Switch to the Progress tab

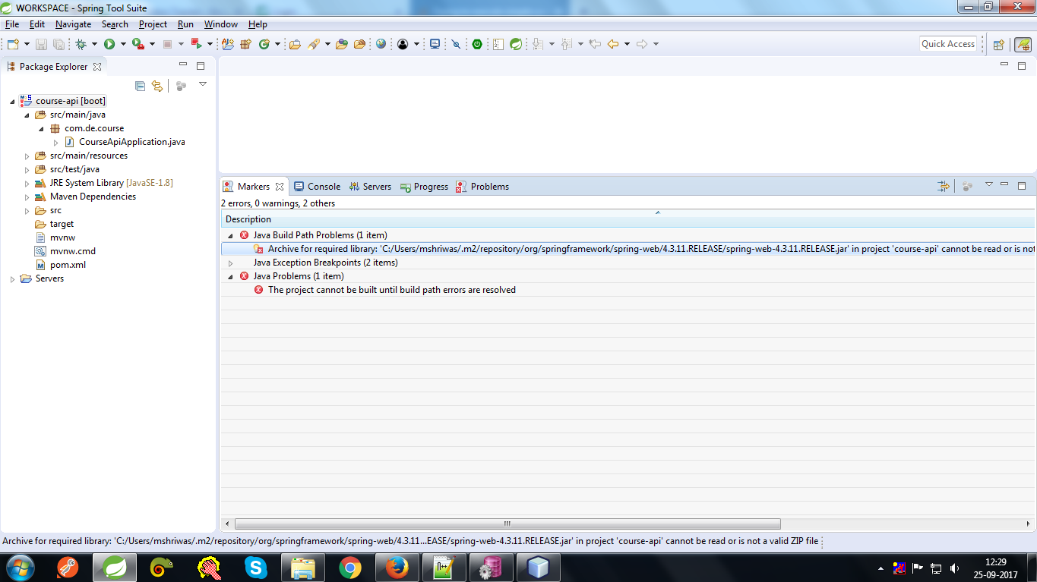(x=424, y=187)
